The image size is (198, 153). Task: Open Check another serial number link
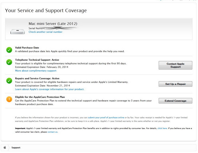coord(45,32)
